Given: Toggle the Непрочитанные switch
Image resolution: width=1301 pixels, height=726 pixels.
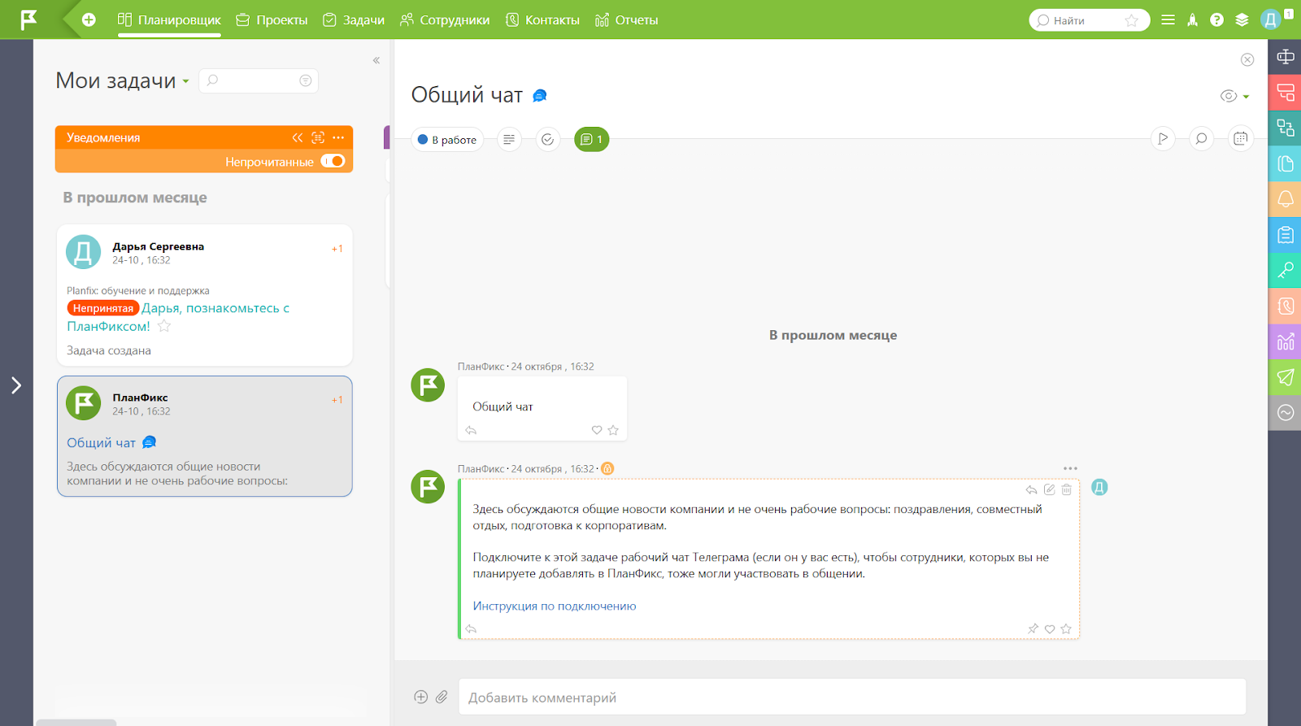Looking at the screenshot, I should pyautogui.click(x=333, y=161).
